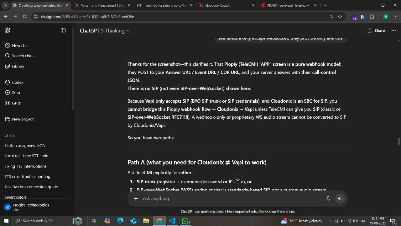Show hidden system tray icons chevron
The image size is (401, 226).
(x=330, y=221)
